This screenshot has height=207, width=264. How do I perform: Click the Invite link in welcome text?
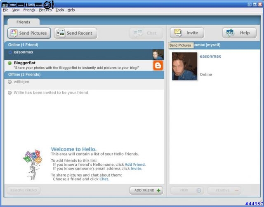point(136,169)
